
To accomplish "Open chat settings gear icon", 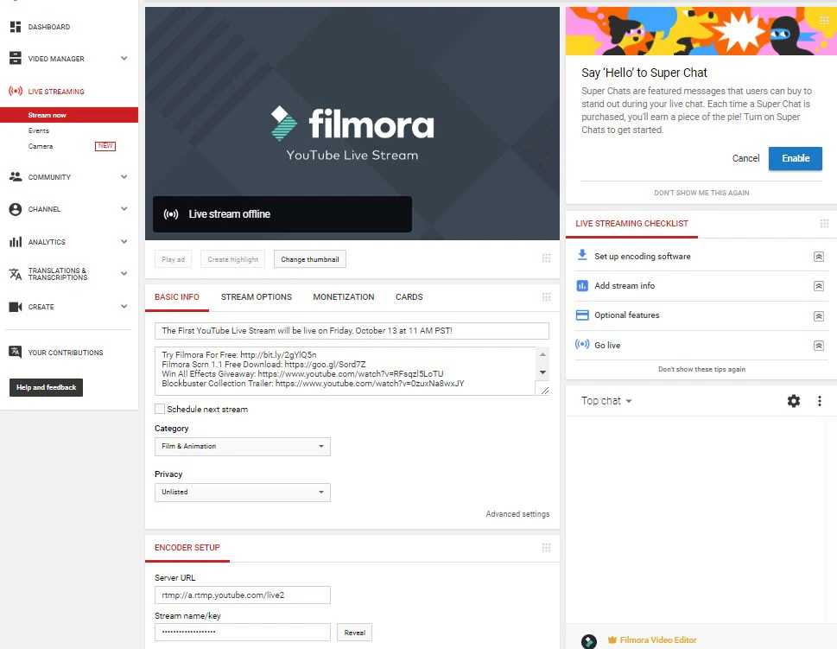I will click(x=794, y=401).
